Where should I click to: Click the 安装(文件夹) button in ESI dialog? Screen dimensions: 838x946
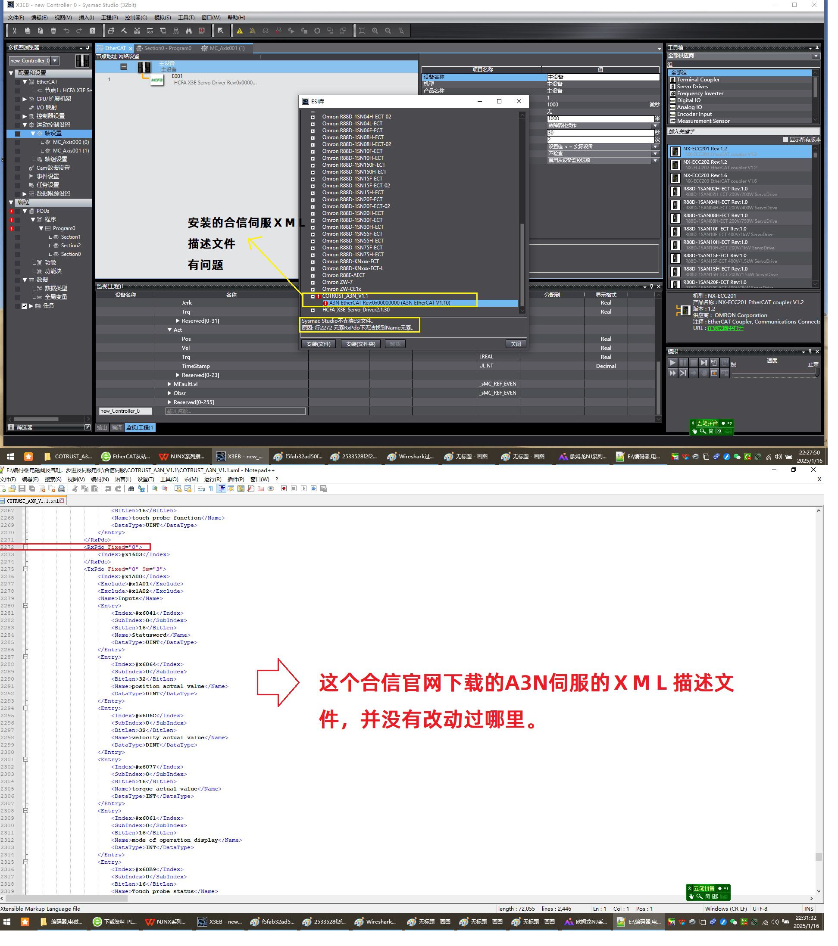pyautogui.click(x=360, y=344)
